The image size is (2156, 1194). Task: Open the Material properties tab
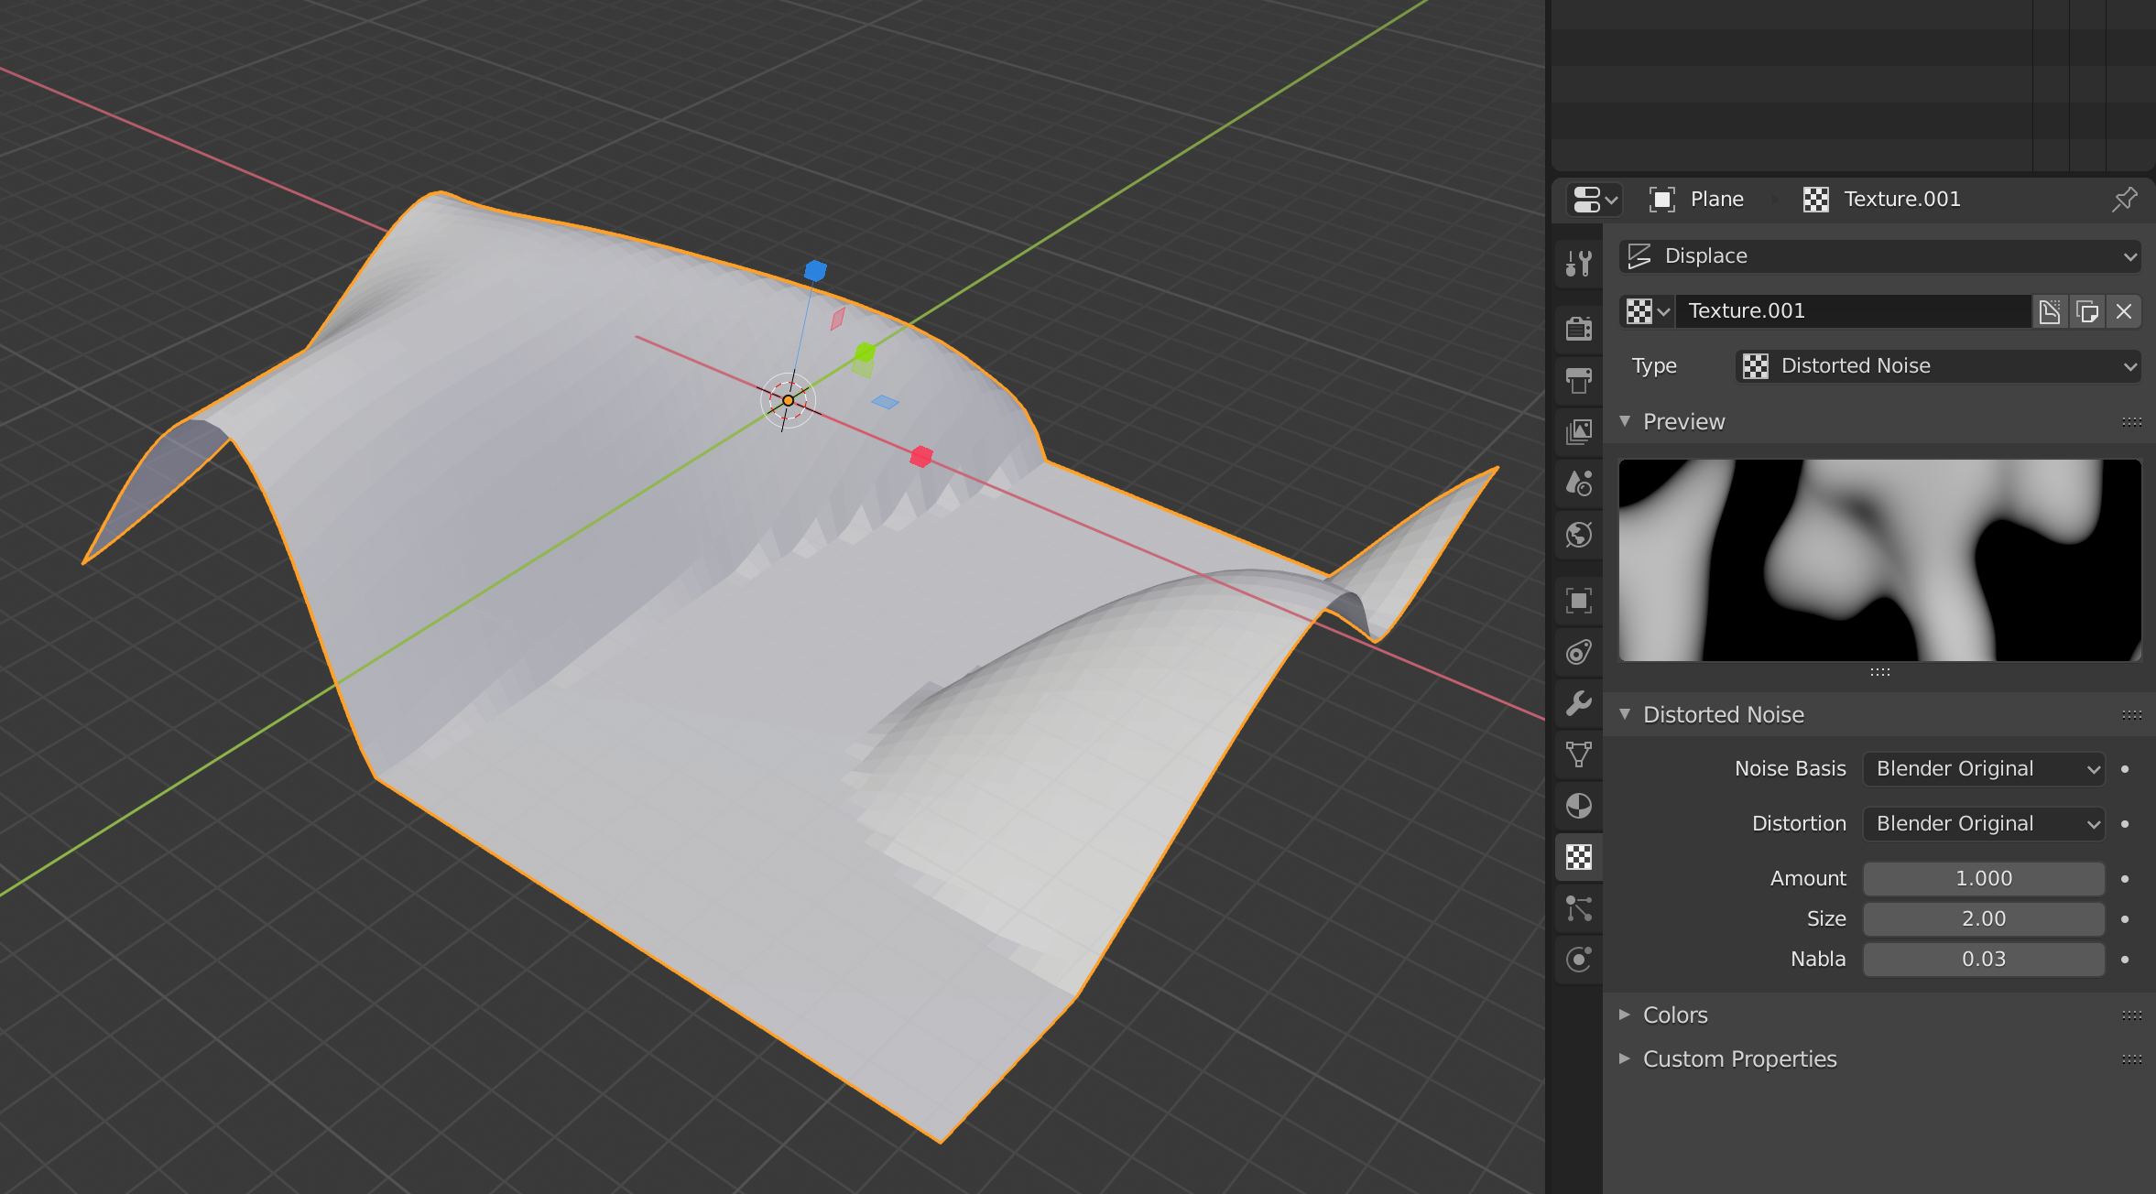(1578, 806)
